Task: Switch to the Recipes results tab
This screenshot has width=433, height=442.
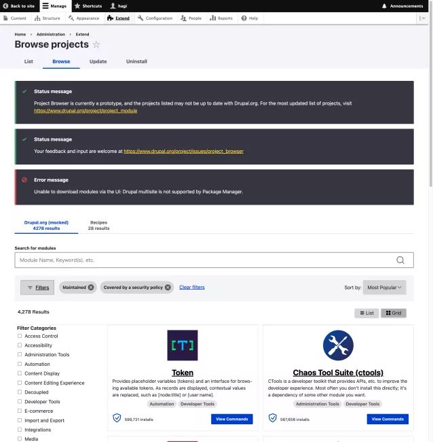Action: (x=98, y=226)
